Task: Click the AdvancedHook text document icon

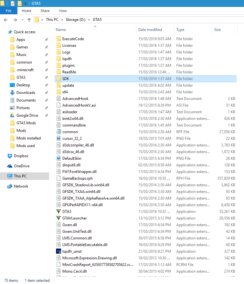Action: coord(58,99)
